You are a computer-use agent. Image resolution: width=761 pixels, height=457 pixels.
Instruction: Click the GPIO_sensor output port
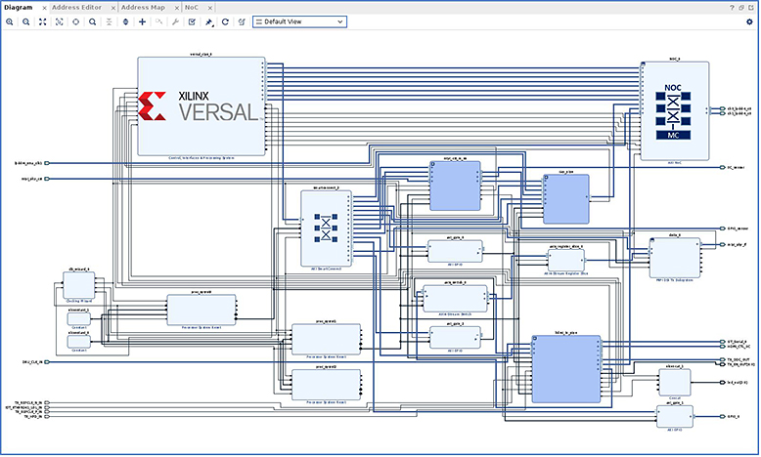click(723, 228)
